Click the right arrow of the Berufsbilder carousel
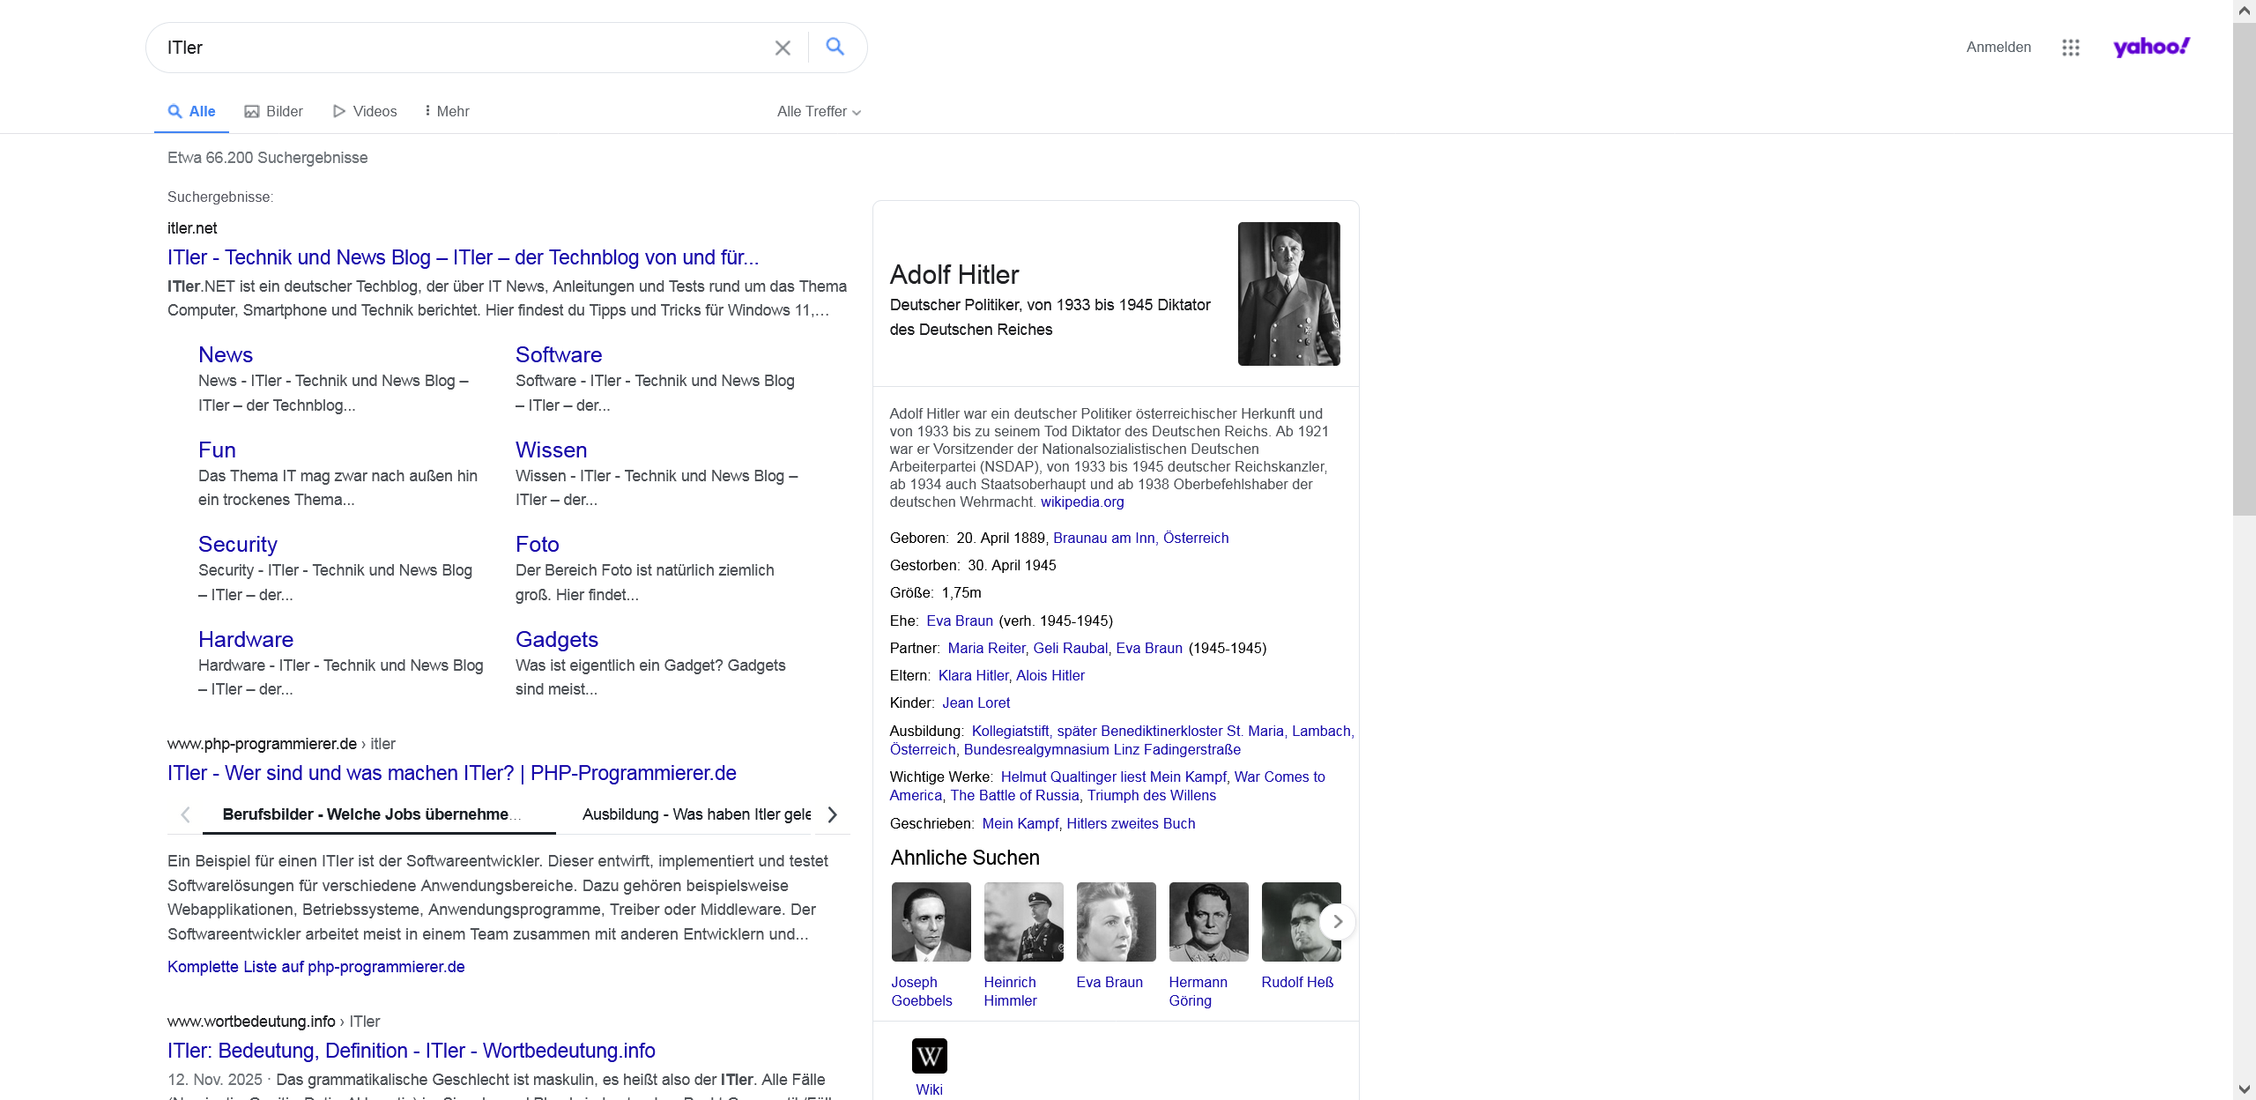Screen dimensions: 2256x1100 (832, 814)
